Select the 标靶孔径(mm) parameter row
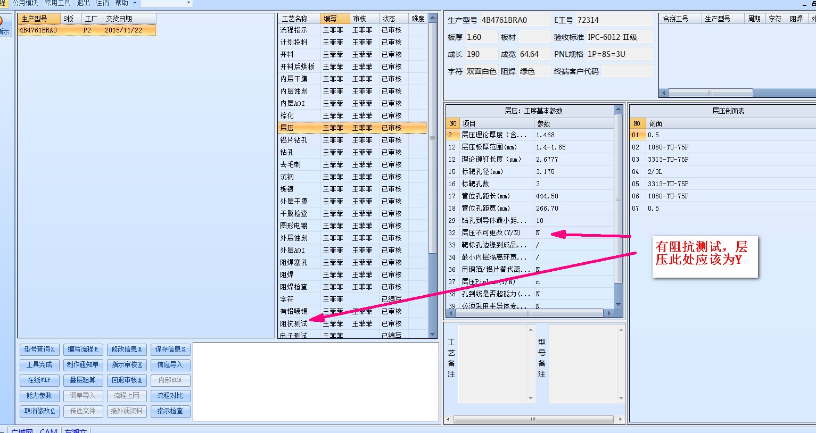 (x=530, y=172)
